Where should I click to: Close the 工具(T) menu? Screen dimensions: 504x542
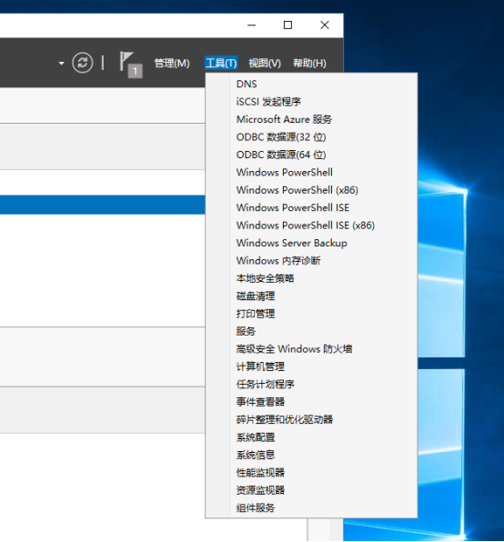click(221, 64)
